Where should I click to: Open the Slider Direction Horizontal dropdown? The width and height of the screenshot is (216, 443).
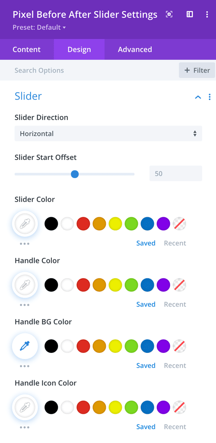coord(108,134)
